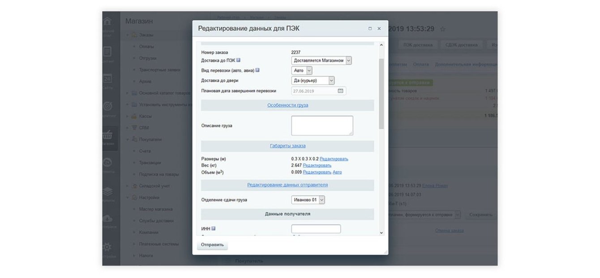Image resolution: width=600 pixels, height=278 pixels.
Task: Select CRM in the sidebar tree
Action: pos(144,128)
